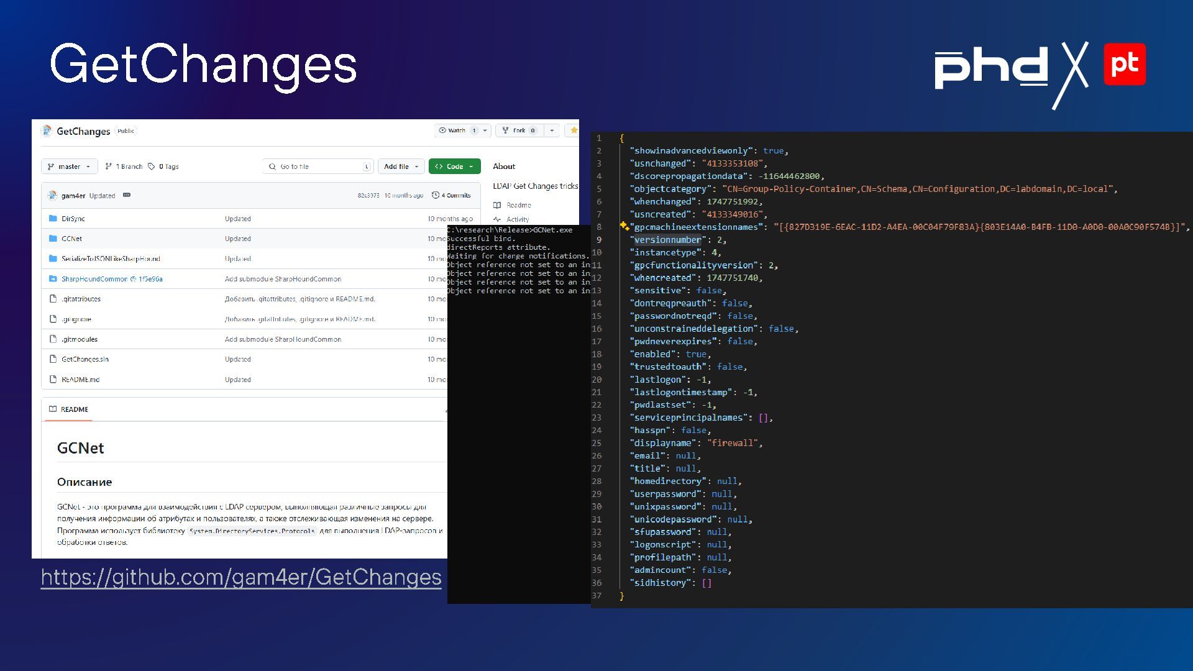Expand the Watch options arrow
The image size is (1193, 671).
(485, 130)
